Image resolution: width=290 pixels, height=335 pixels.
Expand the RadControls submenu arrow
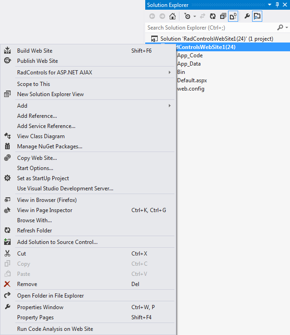(170, 73)
